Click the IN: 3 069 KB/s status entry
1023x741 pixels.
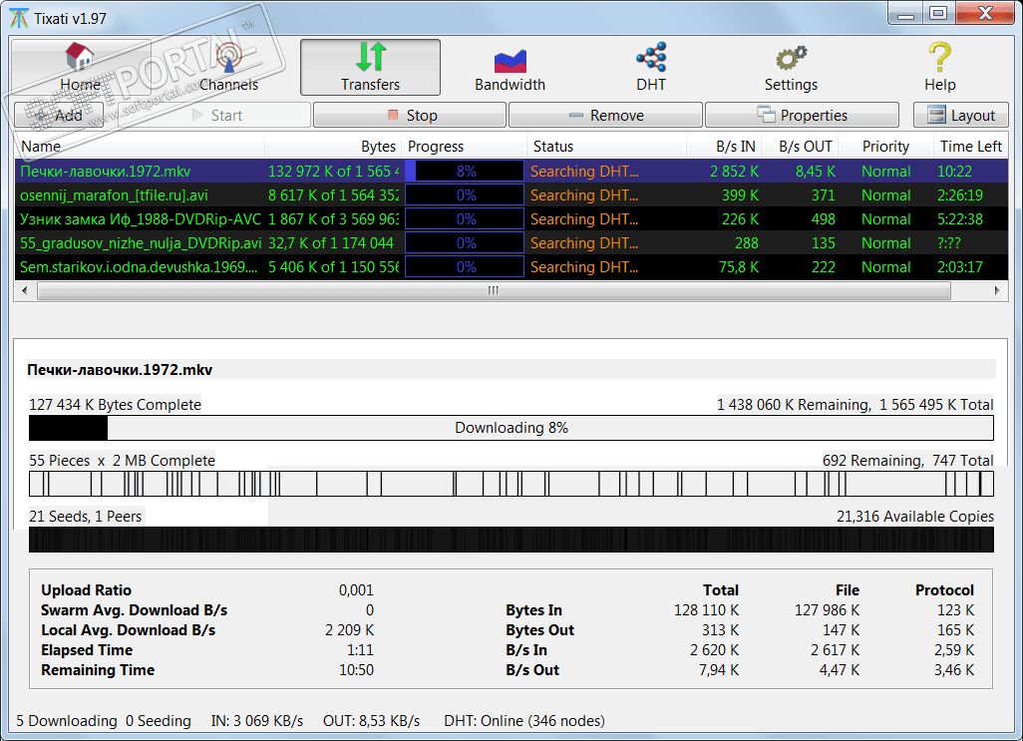coord(257,721)
